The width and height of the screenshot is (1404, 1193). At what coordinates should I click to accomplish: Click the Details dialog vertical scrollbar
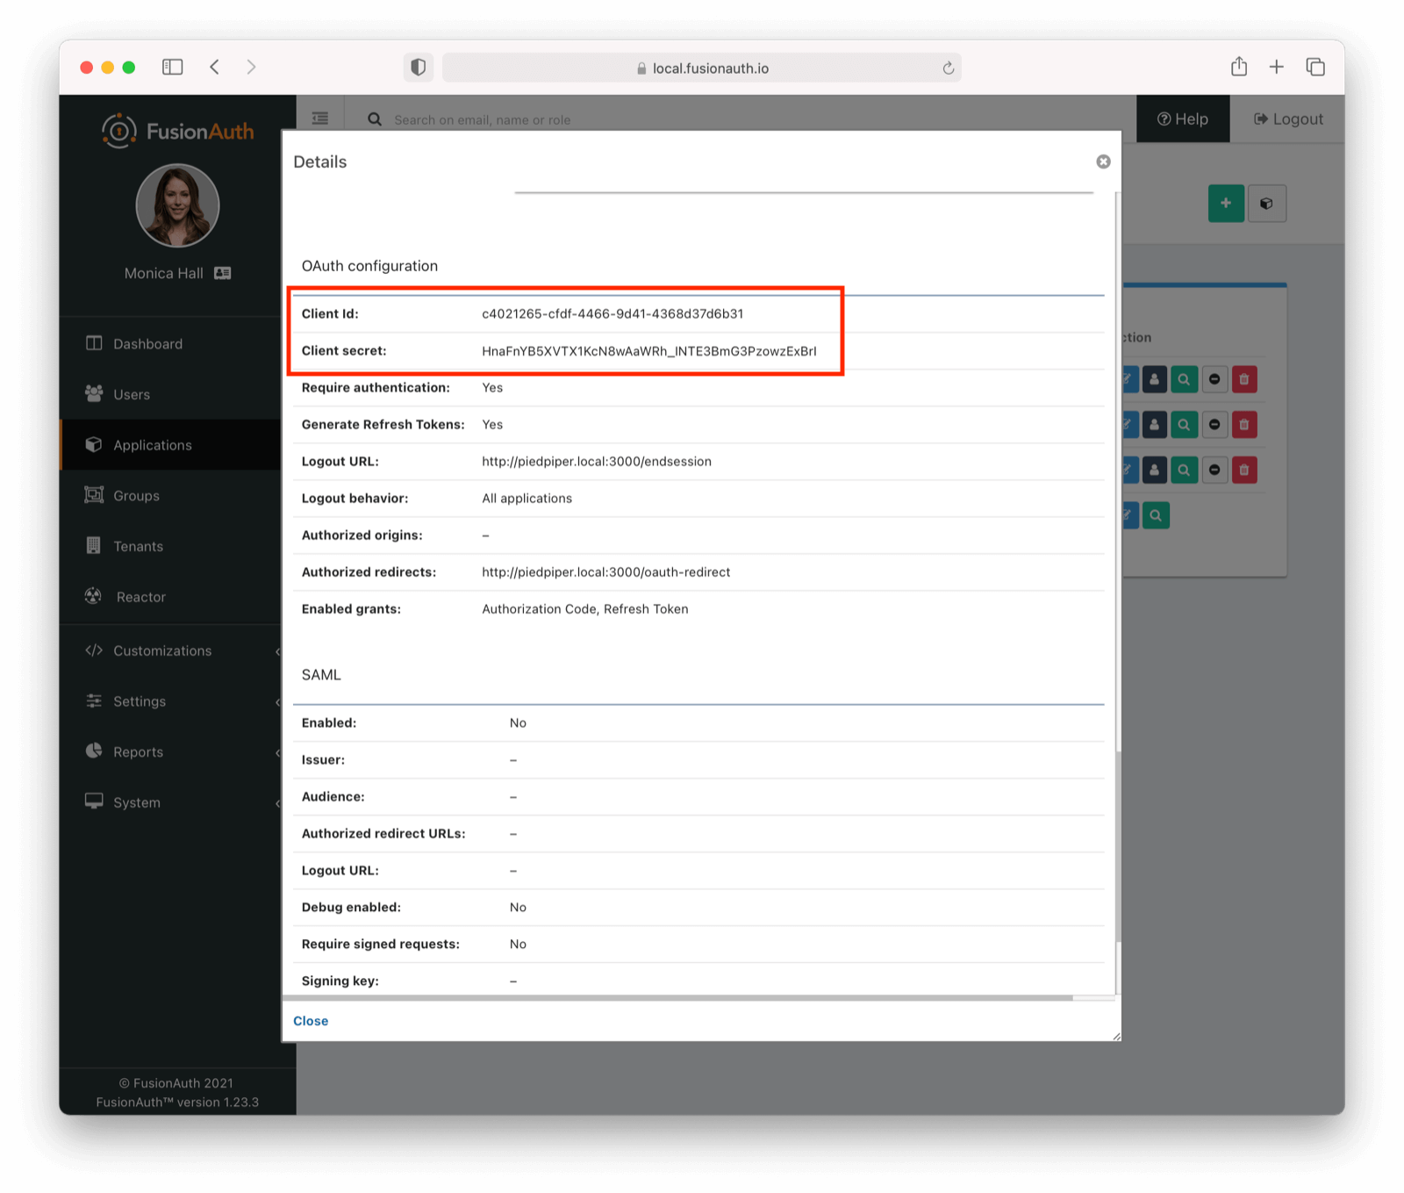click(1117, 847)
